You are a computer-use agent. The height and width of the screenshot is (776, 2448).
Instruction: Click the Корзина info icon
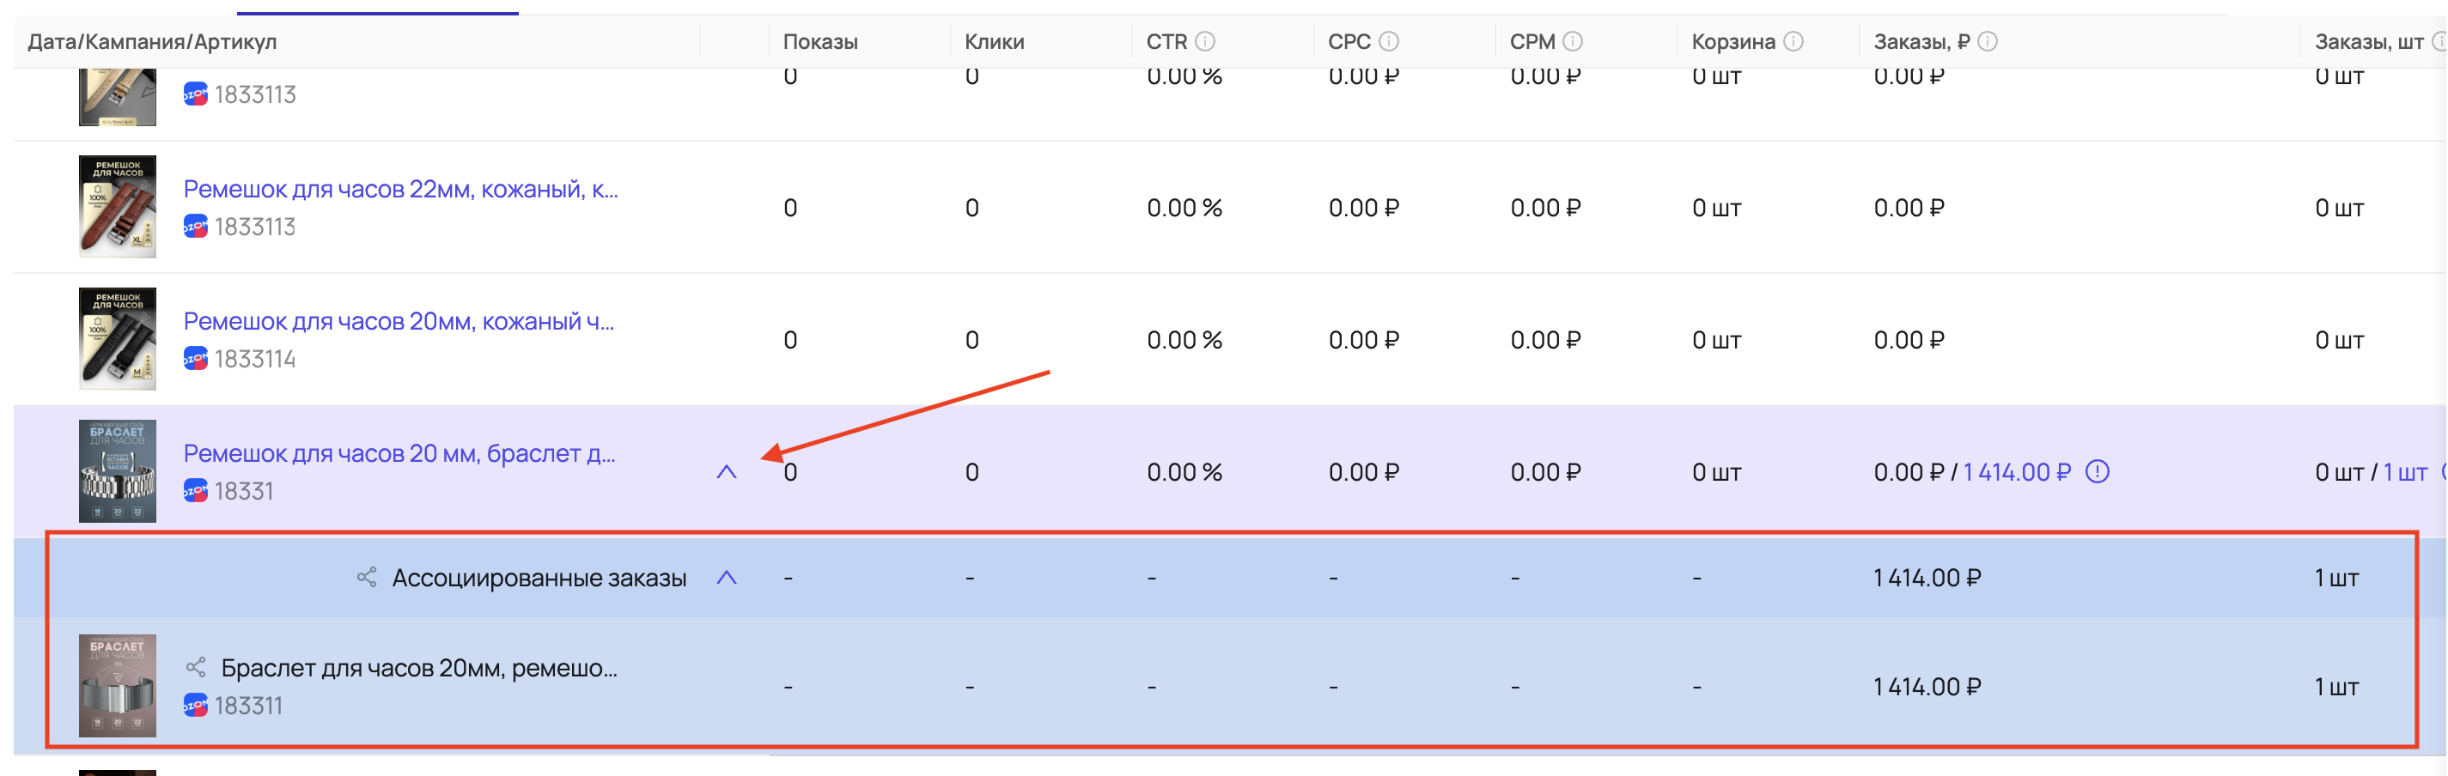click(x=1793, y=42)
